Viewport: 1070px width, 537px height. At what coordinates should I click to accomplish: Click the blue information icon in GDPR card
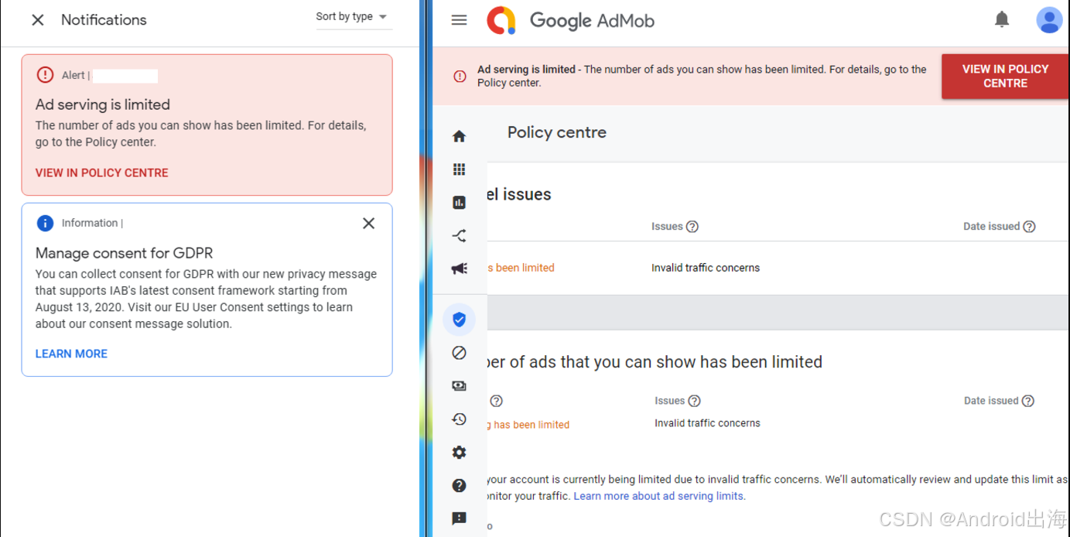tap(45, 223)
